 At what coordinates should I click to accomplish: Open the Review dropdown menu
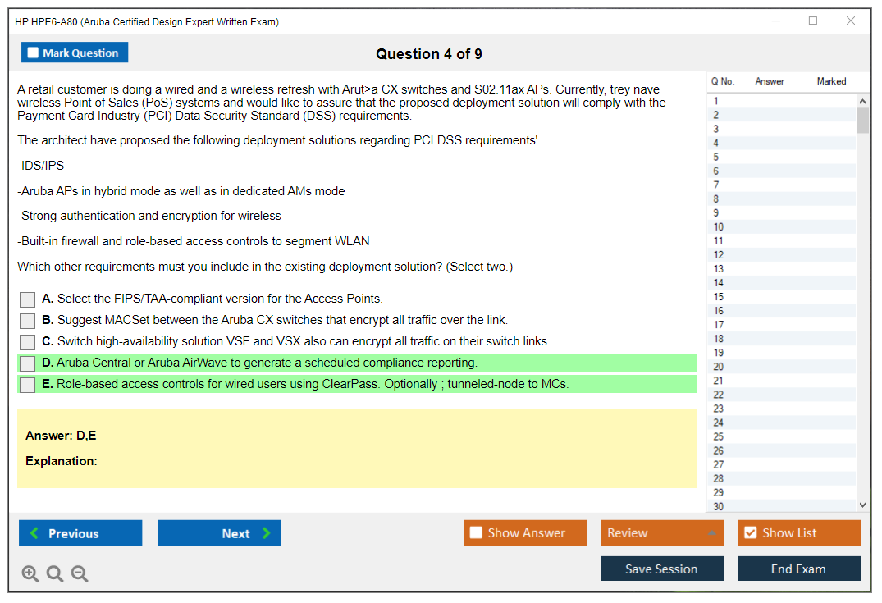[x=661, y=533]
